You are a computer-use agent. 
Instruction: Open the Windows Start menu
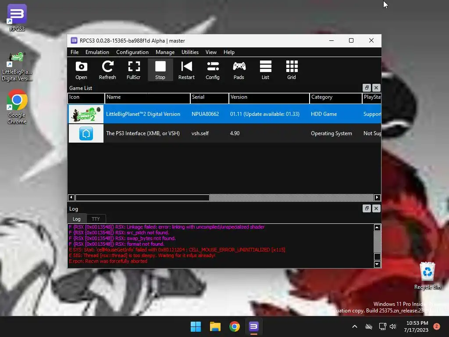pyautogui.click(x=196, y=326)
